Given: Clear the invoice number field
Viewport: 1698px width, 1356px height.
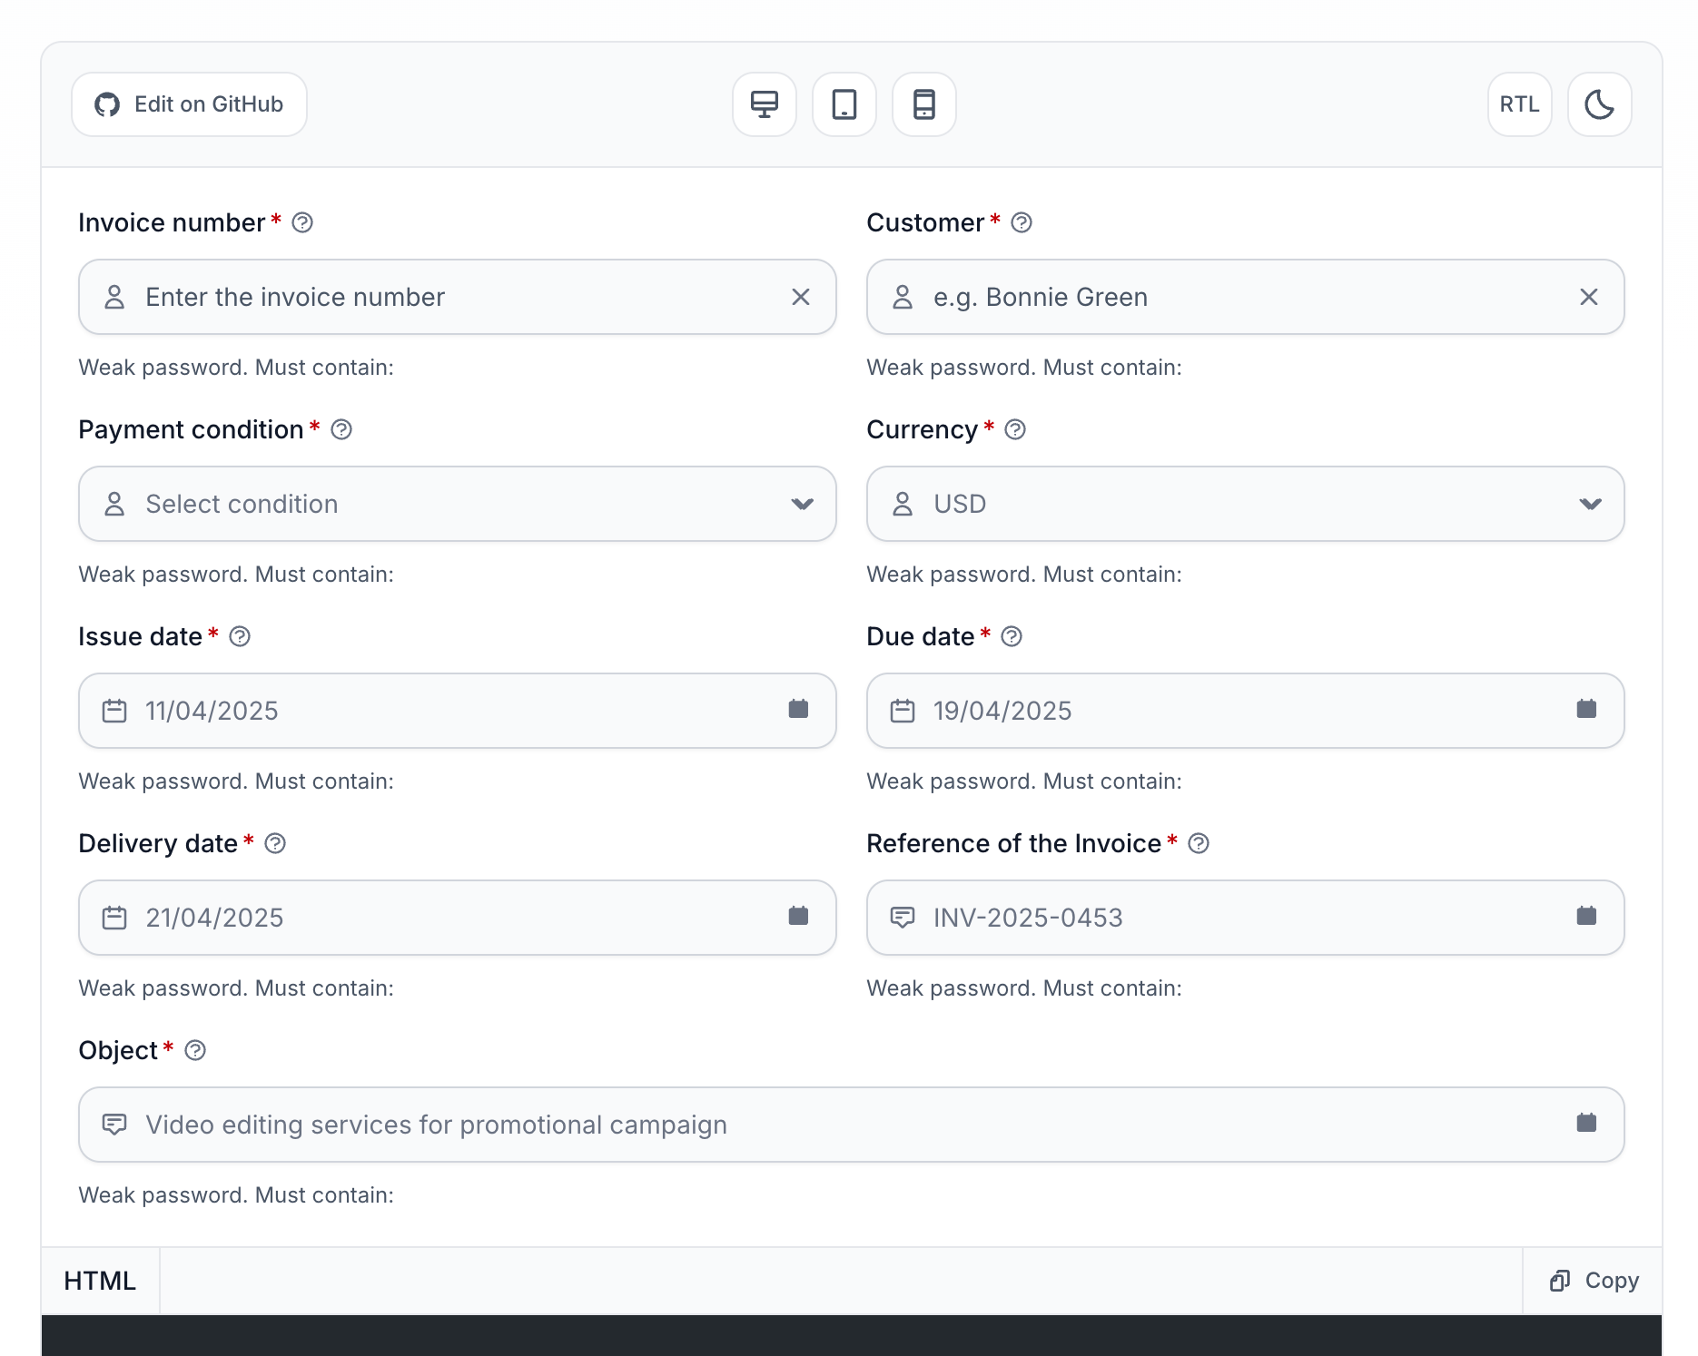Looking at the screenshot, I should [x=801, y=297].
